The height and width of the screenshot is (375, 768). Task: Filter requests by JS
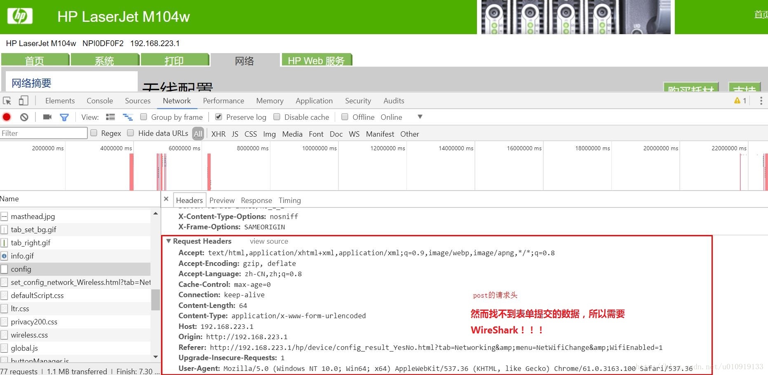tap(235, 134)
